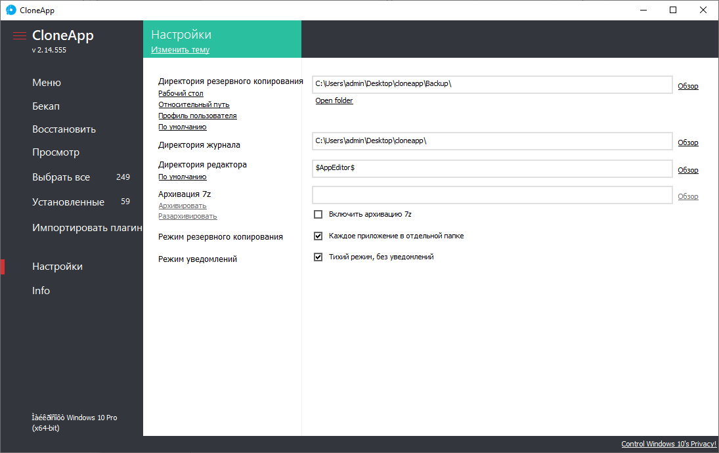Open Control Windows 10's Privacy link
The width and height of the screenshot is (719, 453).
pyautogui.click(x=668, y=444)
